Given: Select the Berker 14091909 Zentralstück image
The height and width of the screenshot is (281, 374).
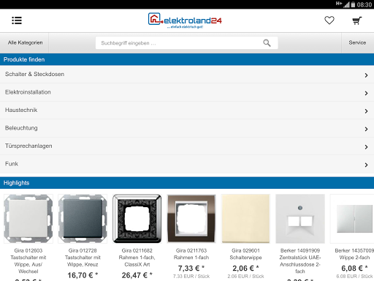Looking at the screenshot, I should click(x=300, y=219).
